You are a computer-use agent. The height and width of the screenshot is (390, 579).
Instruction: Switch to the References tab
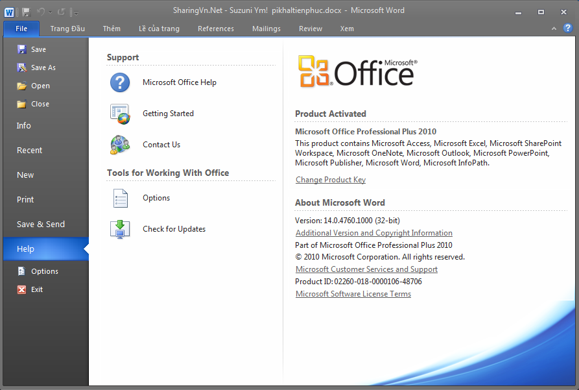(216, 29)
